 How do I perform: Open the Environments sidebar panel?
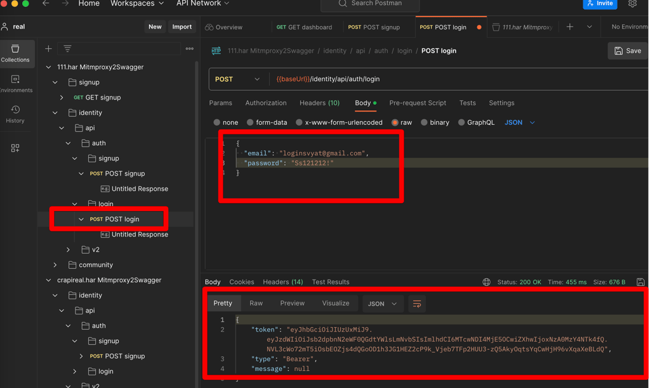point(15,83)
